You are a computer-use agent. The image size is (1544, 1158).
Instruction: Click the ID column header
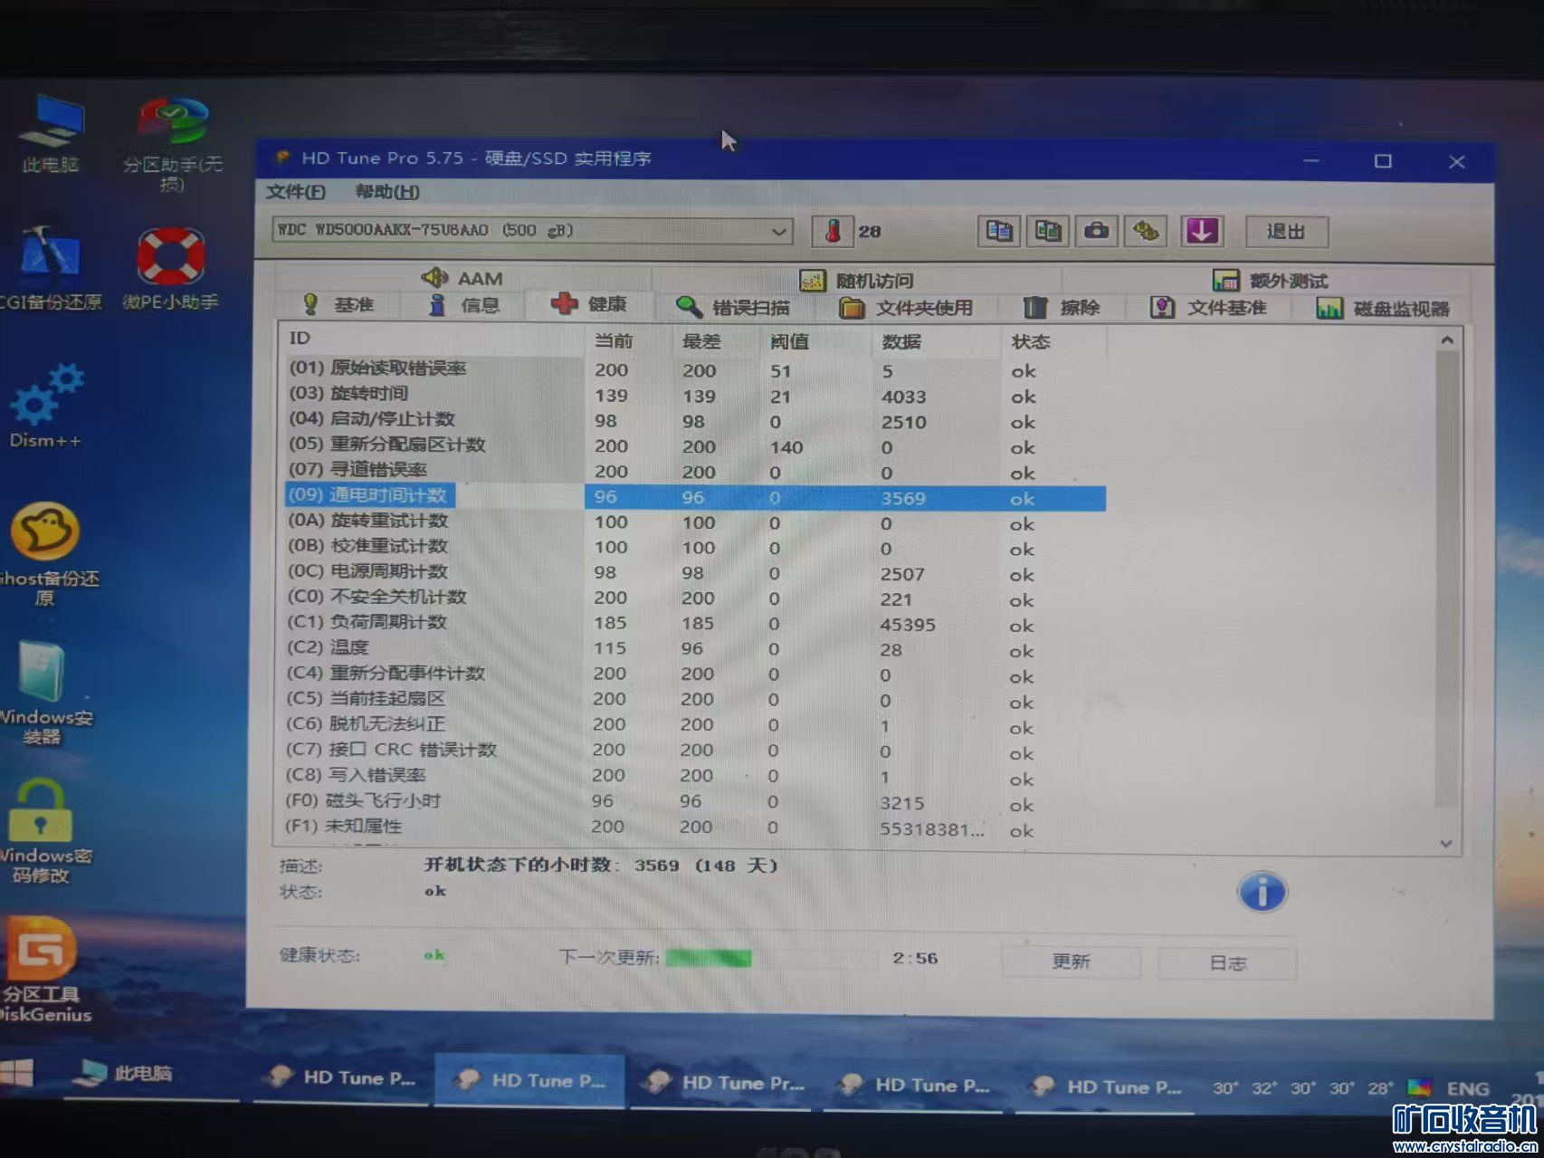[432, 339]
